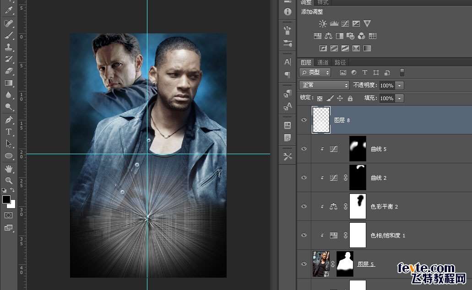
Task: Open the 不透明度 slider arrow
Action: [x=400, y=86]
